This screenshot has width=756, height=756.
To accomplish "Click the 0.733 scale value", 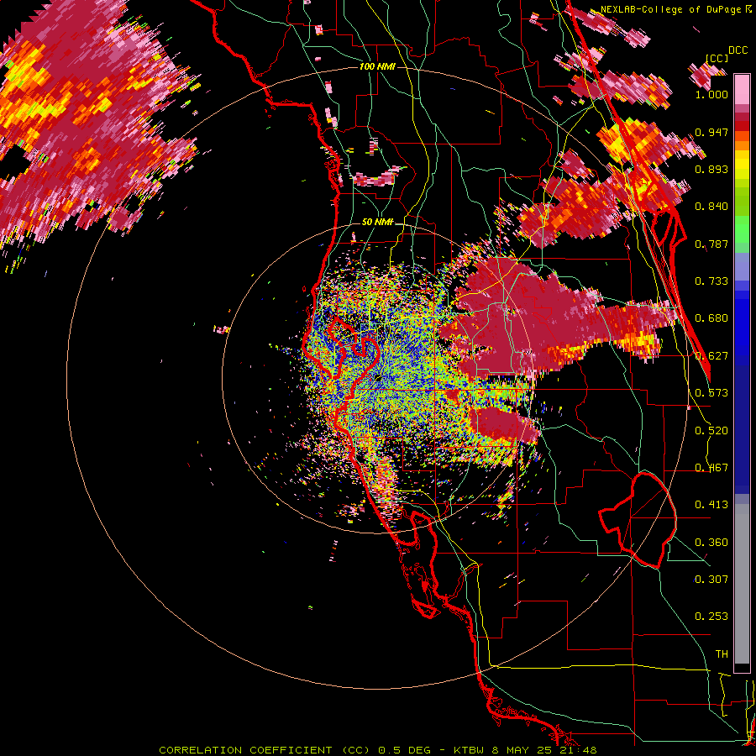I will point(711,281).
